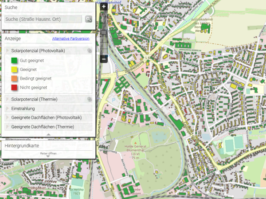Screen dimensions: 266x199
Task: Switch to Alternative Farbversion
Action: click(x=70, y=39)
